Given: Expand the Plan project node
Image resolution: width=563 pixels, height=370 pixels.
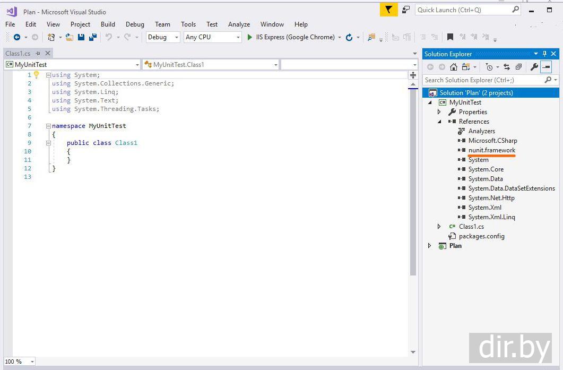Looking at the screenshot, I should click(430, 246).
